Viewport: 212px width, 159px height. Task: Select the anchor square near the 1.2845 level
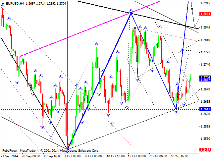pos(194,27)
